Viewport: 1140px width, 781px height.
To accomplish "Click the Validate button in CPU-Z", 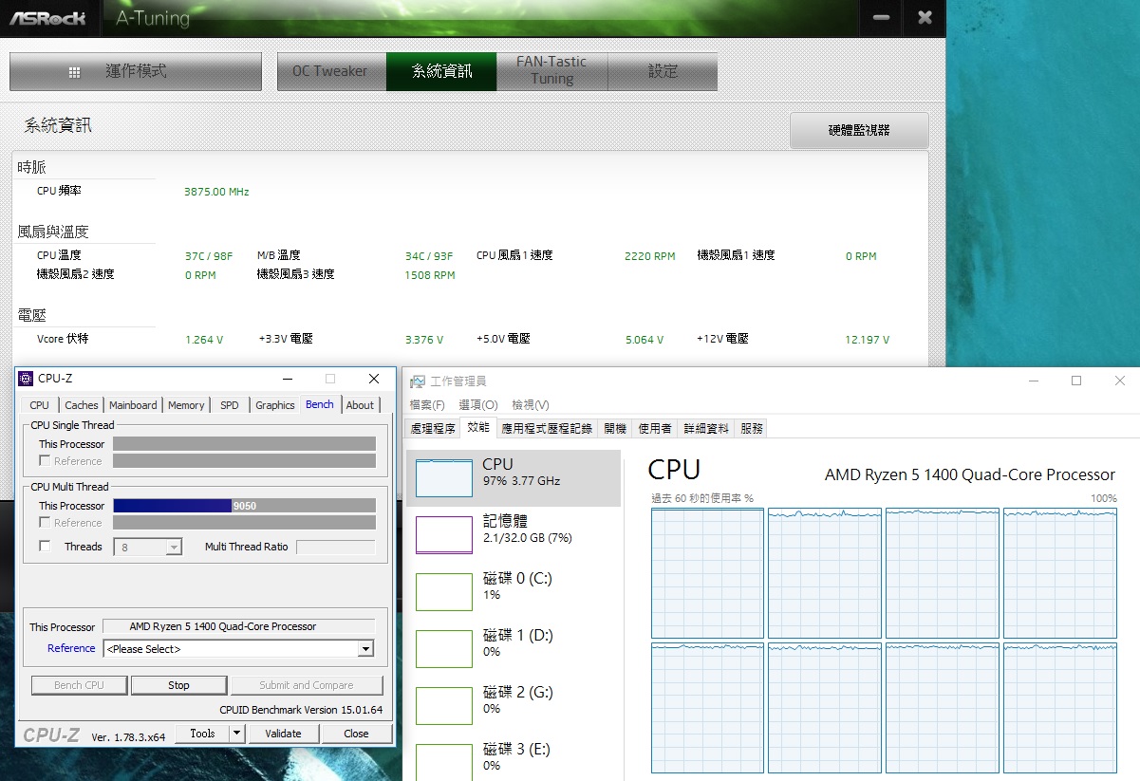I will click(283, 734).
